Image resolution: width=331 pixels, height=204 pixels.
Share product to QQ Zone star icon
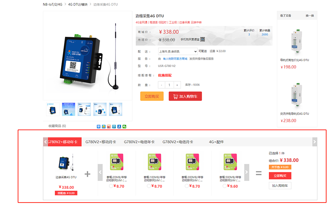[x=104, y=127]
